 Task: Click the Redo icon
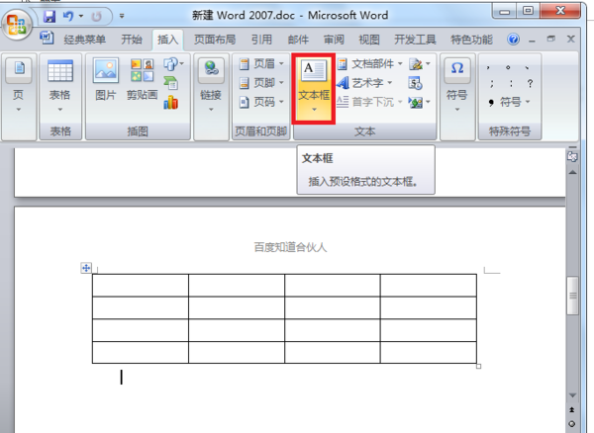97,16
